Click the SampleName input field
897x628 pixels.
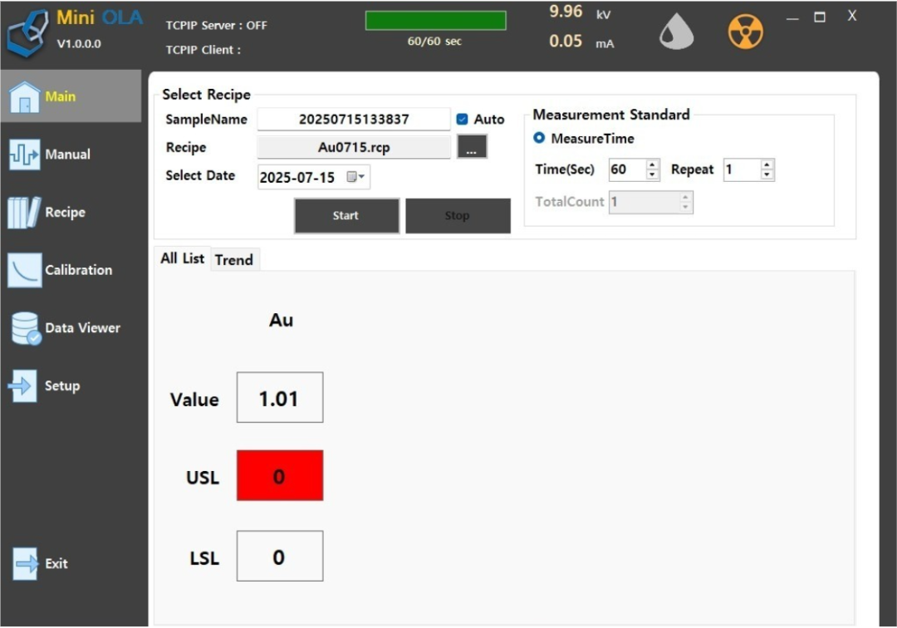pos(354,119)
